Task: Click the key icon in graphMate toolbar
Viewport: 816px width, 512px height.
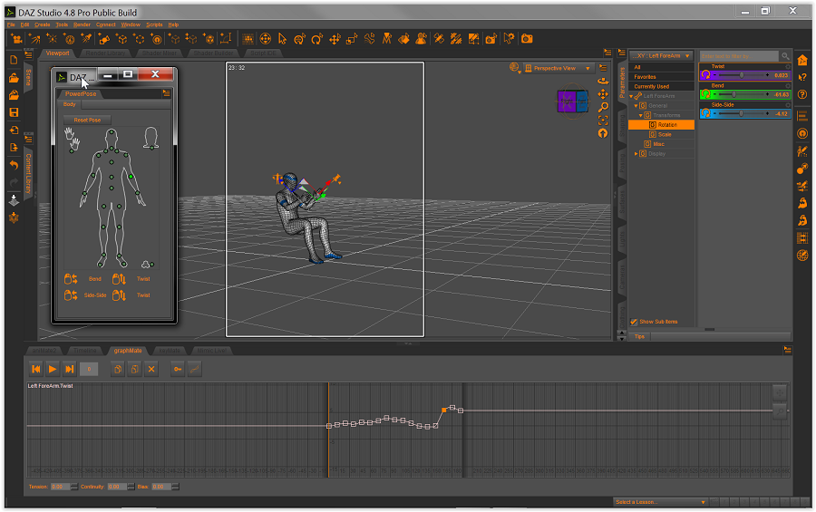Action: pos(178,369)
